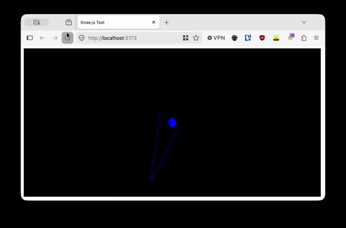Go forward to next page
This screenshot has height=228, width=346.
click(55, 38)
